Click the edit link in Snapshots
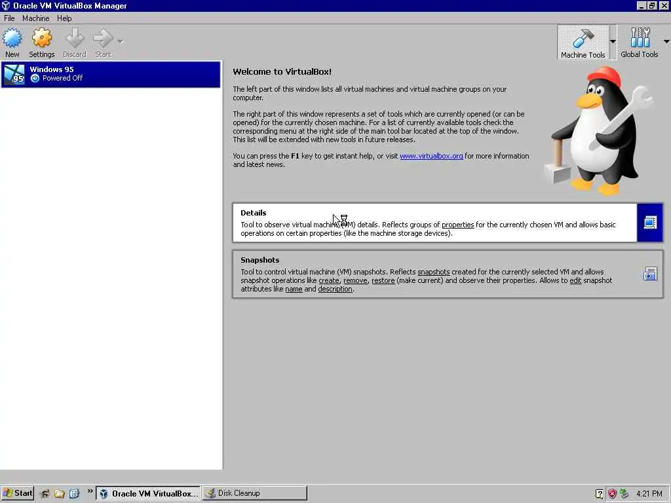Viewport: 671px width, 503px height. [575, 280]
